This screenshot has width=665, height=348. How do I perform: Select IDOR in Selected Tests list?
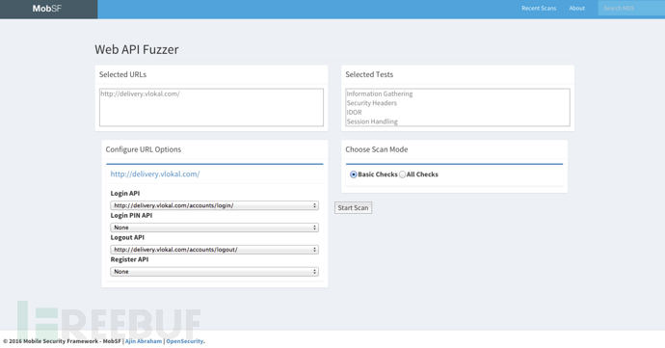pyautogui.click(x=354, y=113)
